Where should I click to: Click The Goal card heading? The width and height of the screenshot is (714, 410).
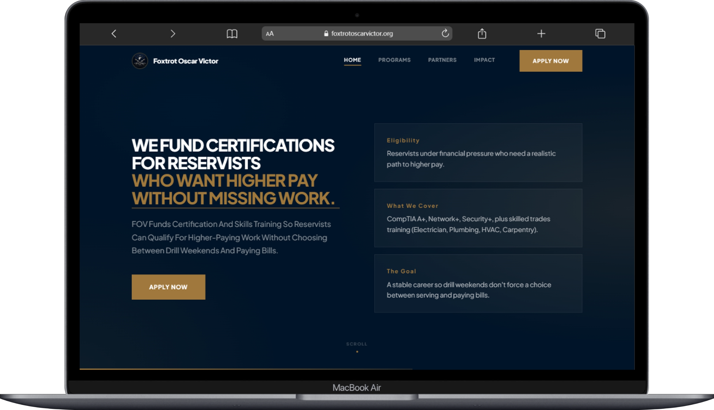point(401,271)
